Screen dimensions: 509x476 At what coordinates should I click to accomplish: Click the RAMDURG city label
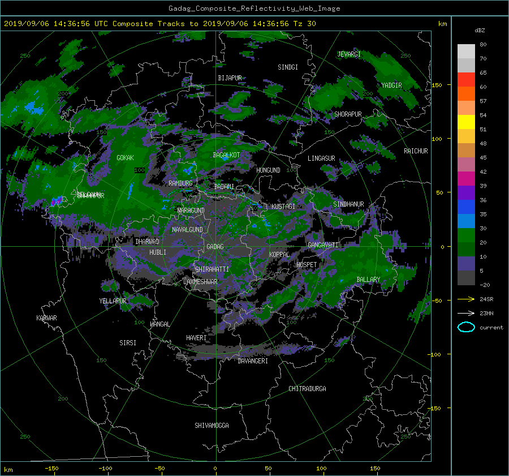[180, 183]
